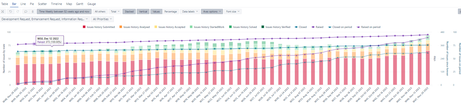Open the Total dropdown

coord(115,12)
